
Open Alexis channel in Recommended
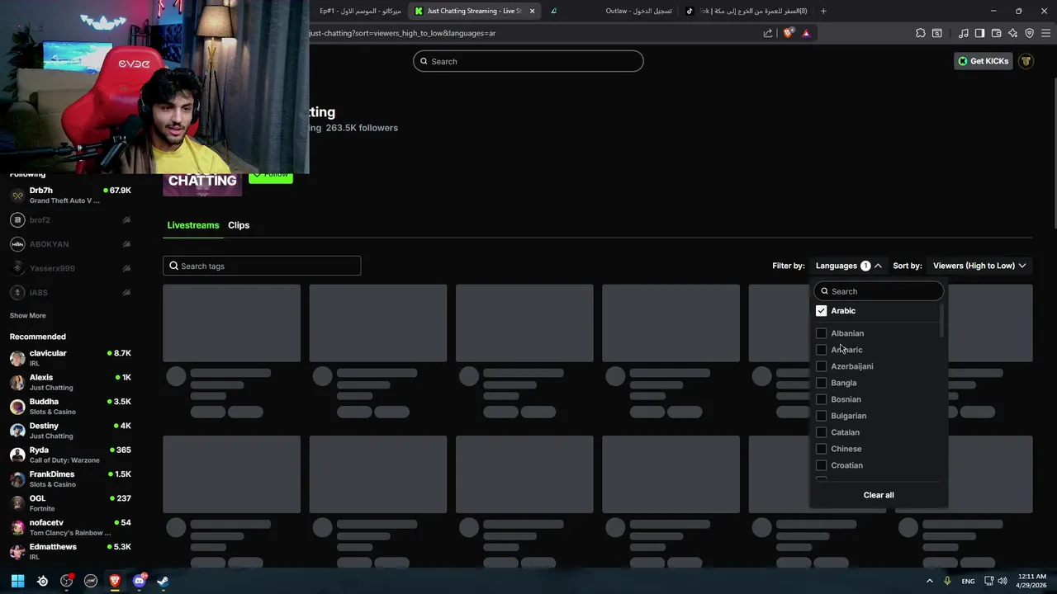coord(70,382)
